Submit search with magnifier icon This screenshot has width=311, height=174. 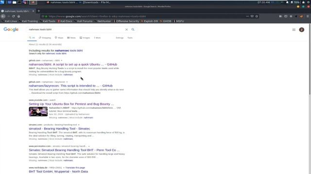[133, 29]
